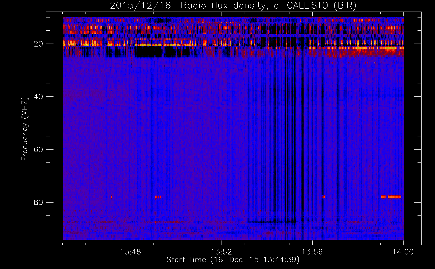Image resolution: width=435 pixels, height=269 pixels.
Task: Click the "60" frequency tick label
Action: 39,150
